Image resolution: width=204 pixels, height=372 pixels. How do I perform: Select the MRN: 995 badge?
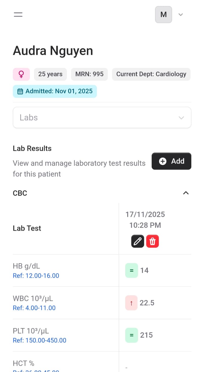pos(89,74)
